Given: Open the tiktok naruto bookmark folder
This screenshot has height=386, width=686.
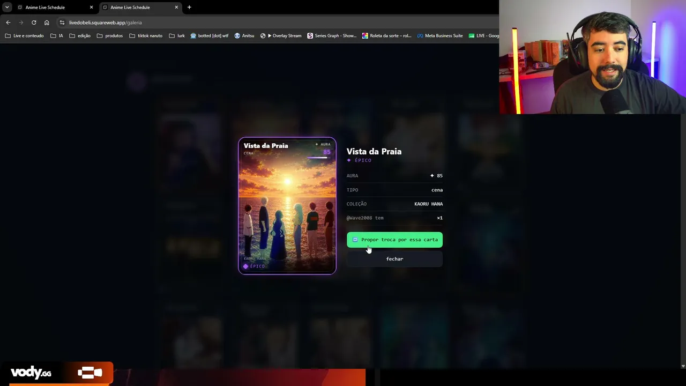Looking at the screenshot, I should coord(146,36).
